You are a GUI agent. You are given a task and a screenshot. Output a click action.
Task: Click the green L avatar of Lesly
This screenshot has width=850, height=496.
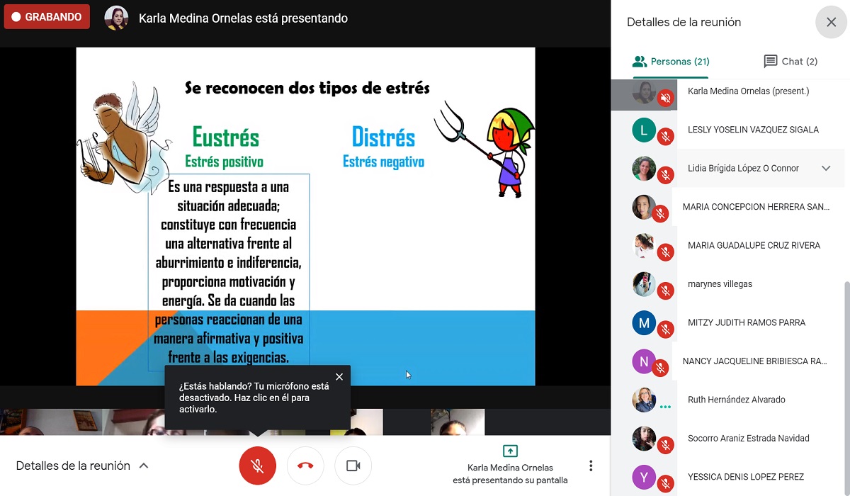pyautogui.click(x=644, y=130)
